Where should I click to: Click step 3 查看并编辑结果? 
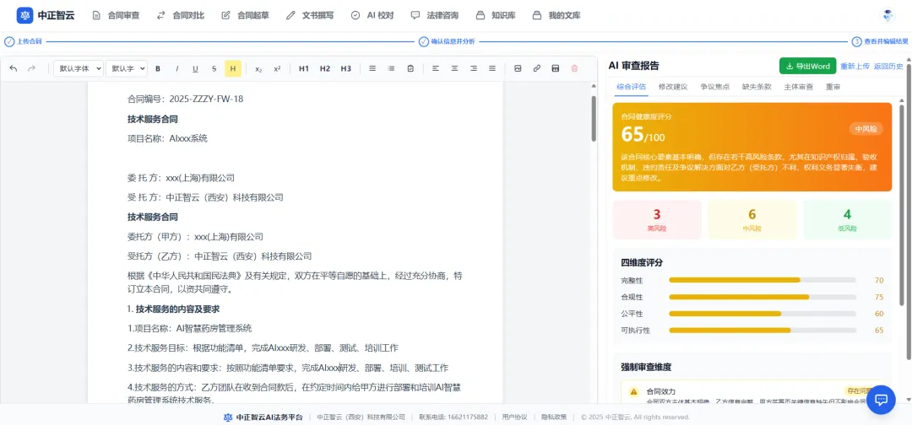[880, 42]
